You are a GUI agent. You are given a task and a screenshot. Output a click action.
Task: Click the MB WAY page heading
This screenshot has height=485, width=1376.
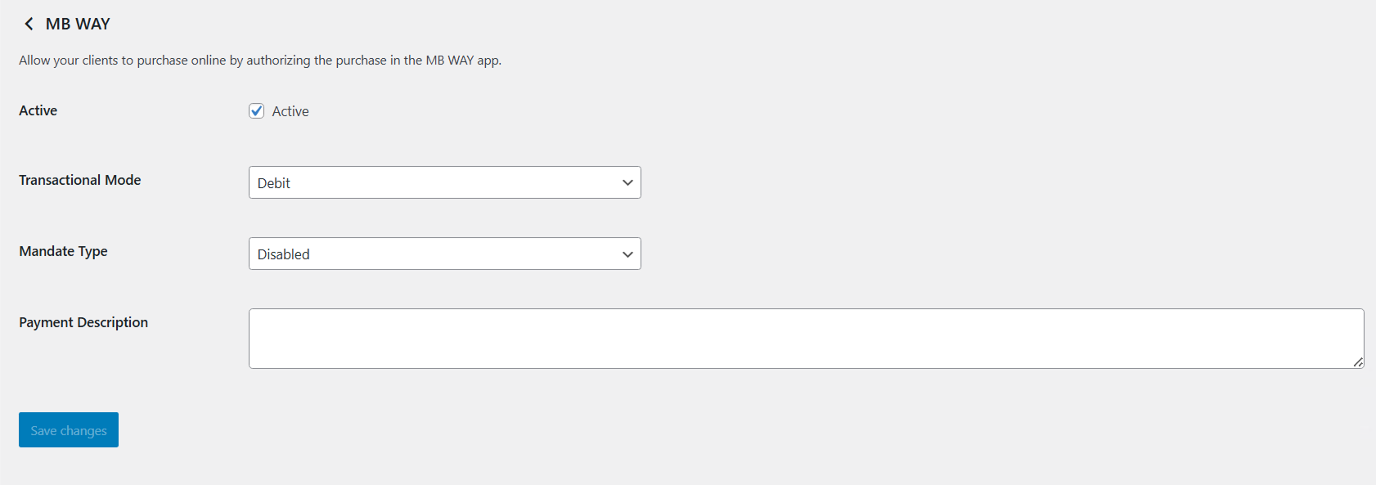coord(78,24)
